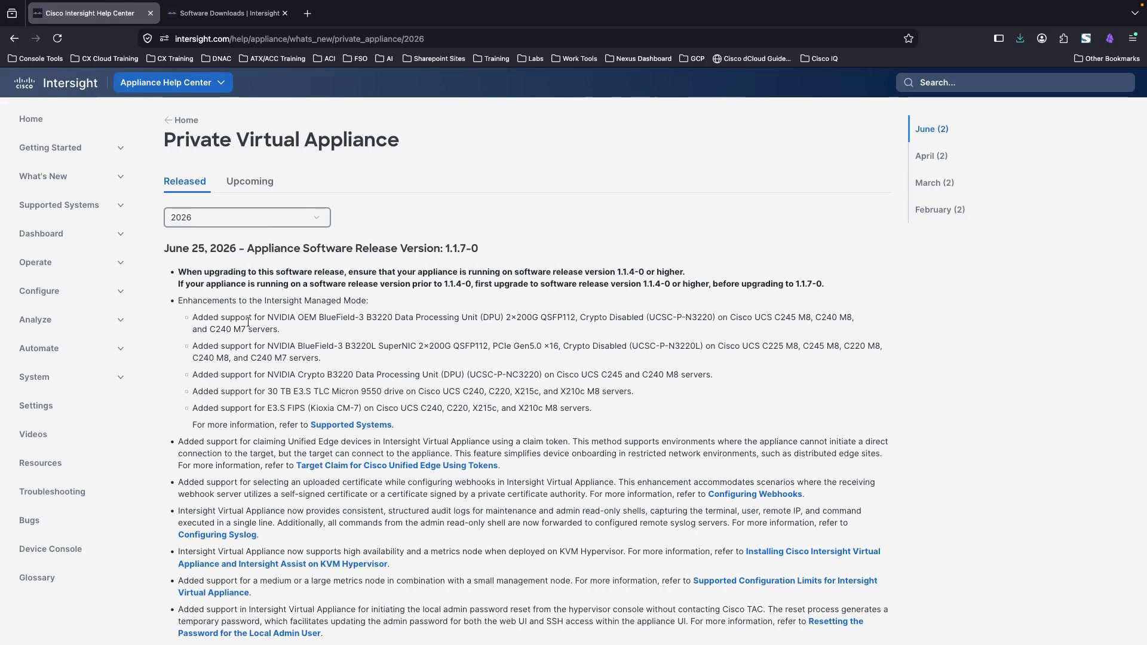Open Device Console in the sidebar
The image size is (1147, 645).
[x=50, y=549]
